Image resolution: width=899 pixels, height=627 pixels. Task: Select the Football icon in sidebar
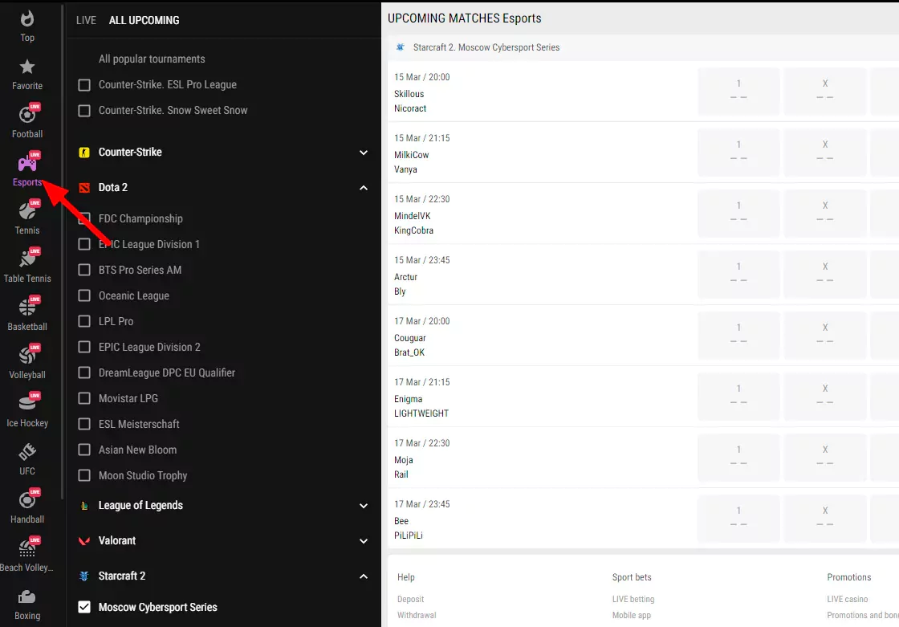[x=27, y=116]
